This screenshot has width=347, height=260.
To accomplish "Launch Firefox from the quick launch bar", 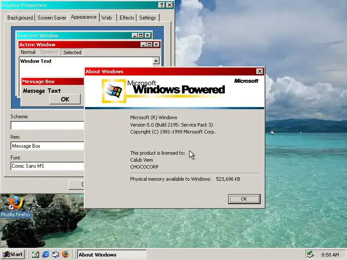I will (65, 254).
